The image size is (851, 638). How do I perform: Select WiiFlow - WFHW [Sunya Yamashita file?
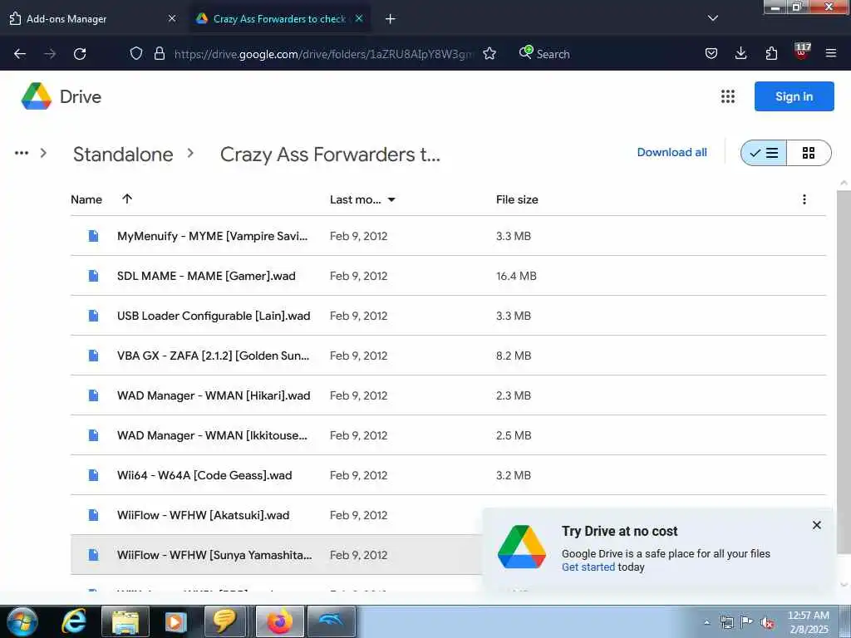pos(276,555)
